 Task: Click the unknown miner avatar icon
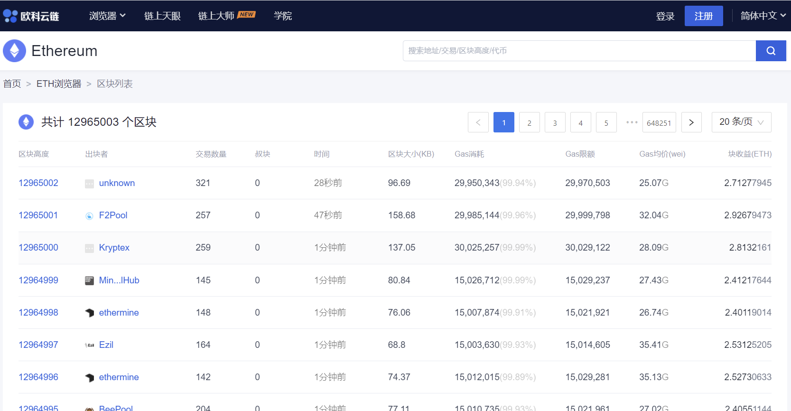(89, 184)
